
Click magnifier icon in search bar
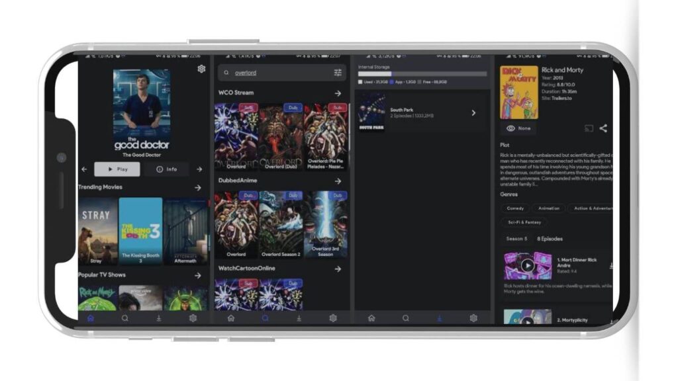coord(226,73)
